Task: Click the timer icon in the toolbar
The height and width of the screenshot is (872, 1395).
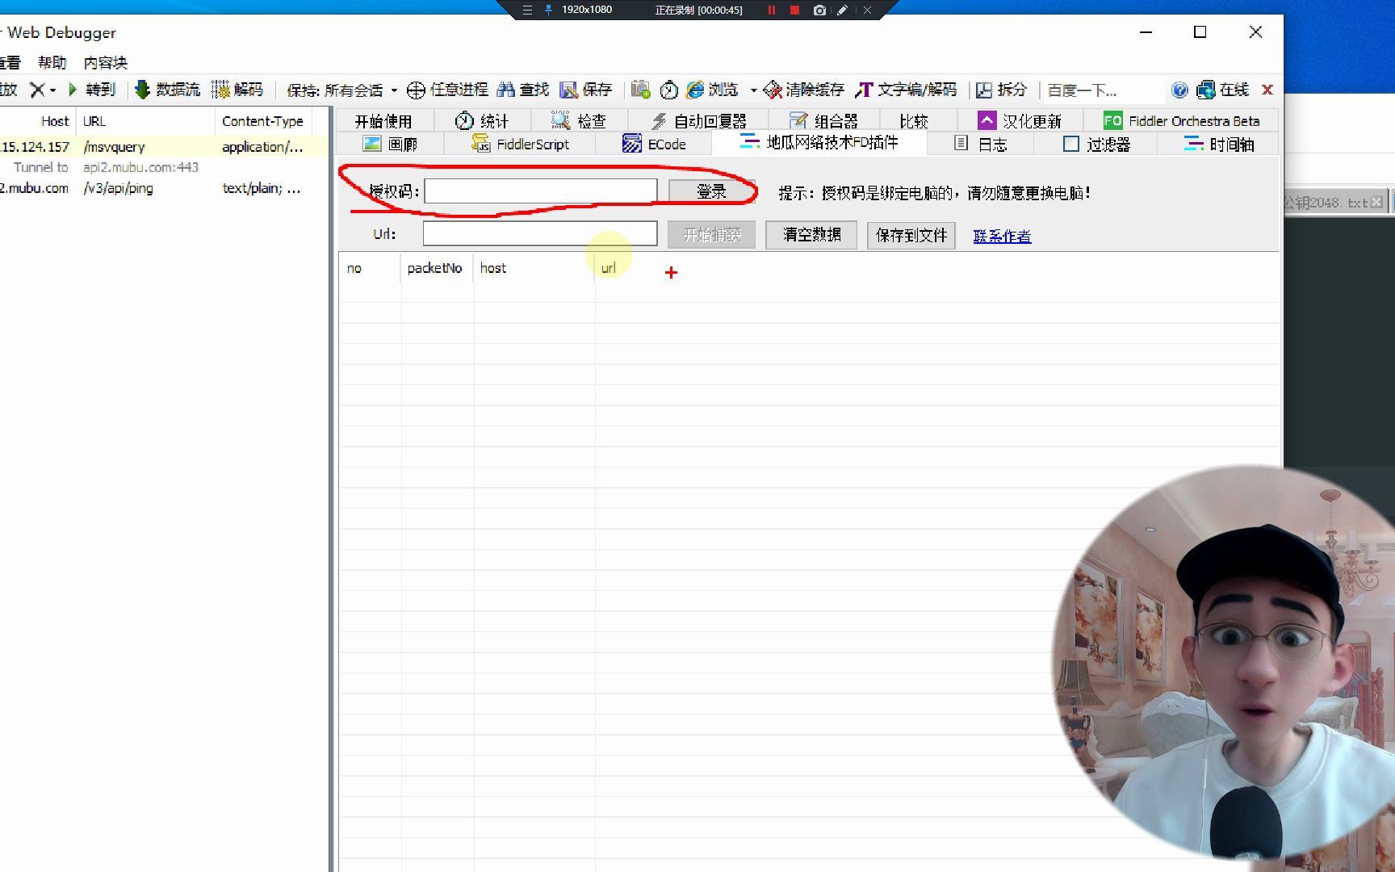Action: (668, 90)
